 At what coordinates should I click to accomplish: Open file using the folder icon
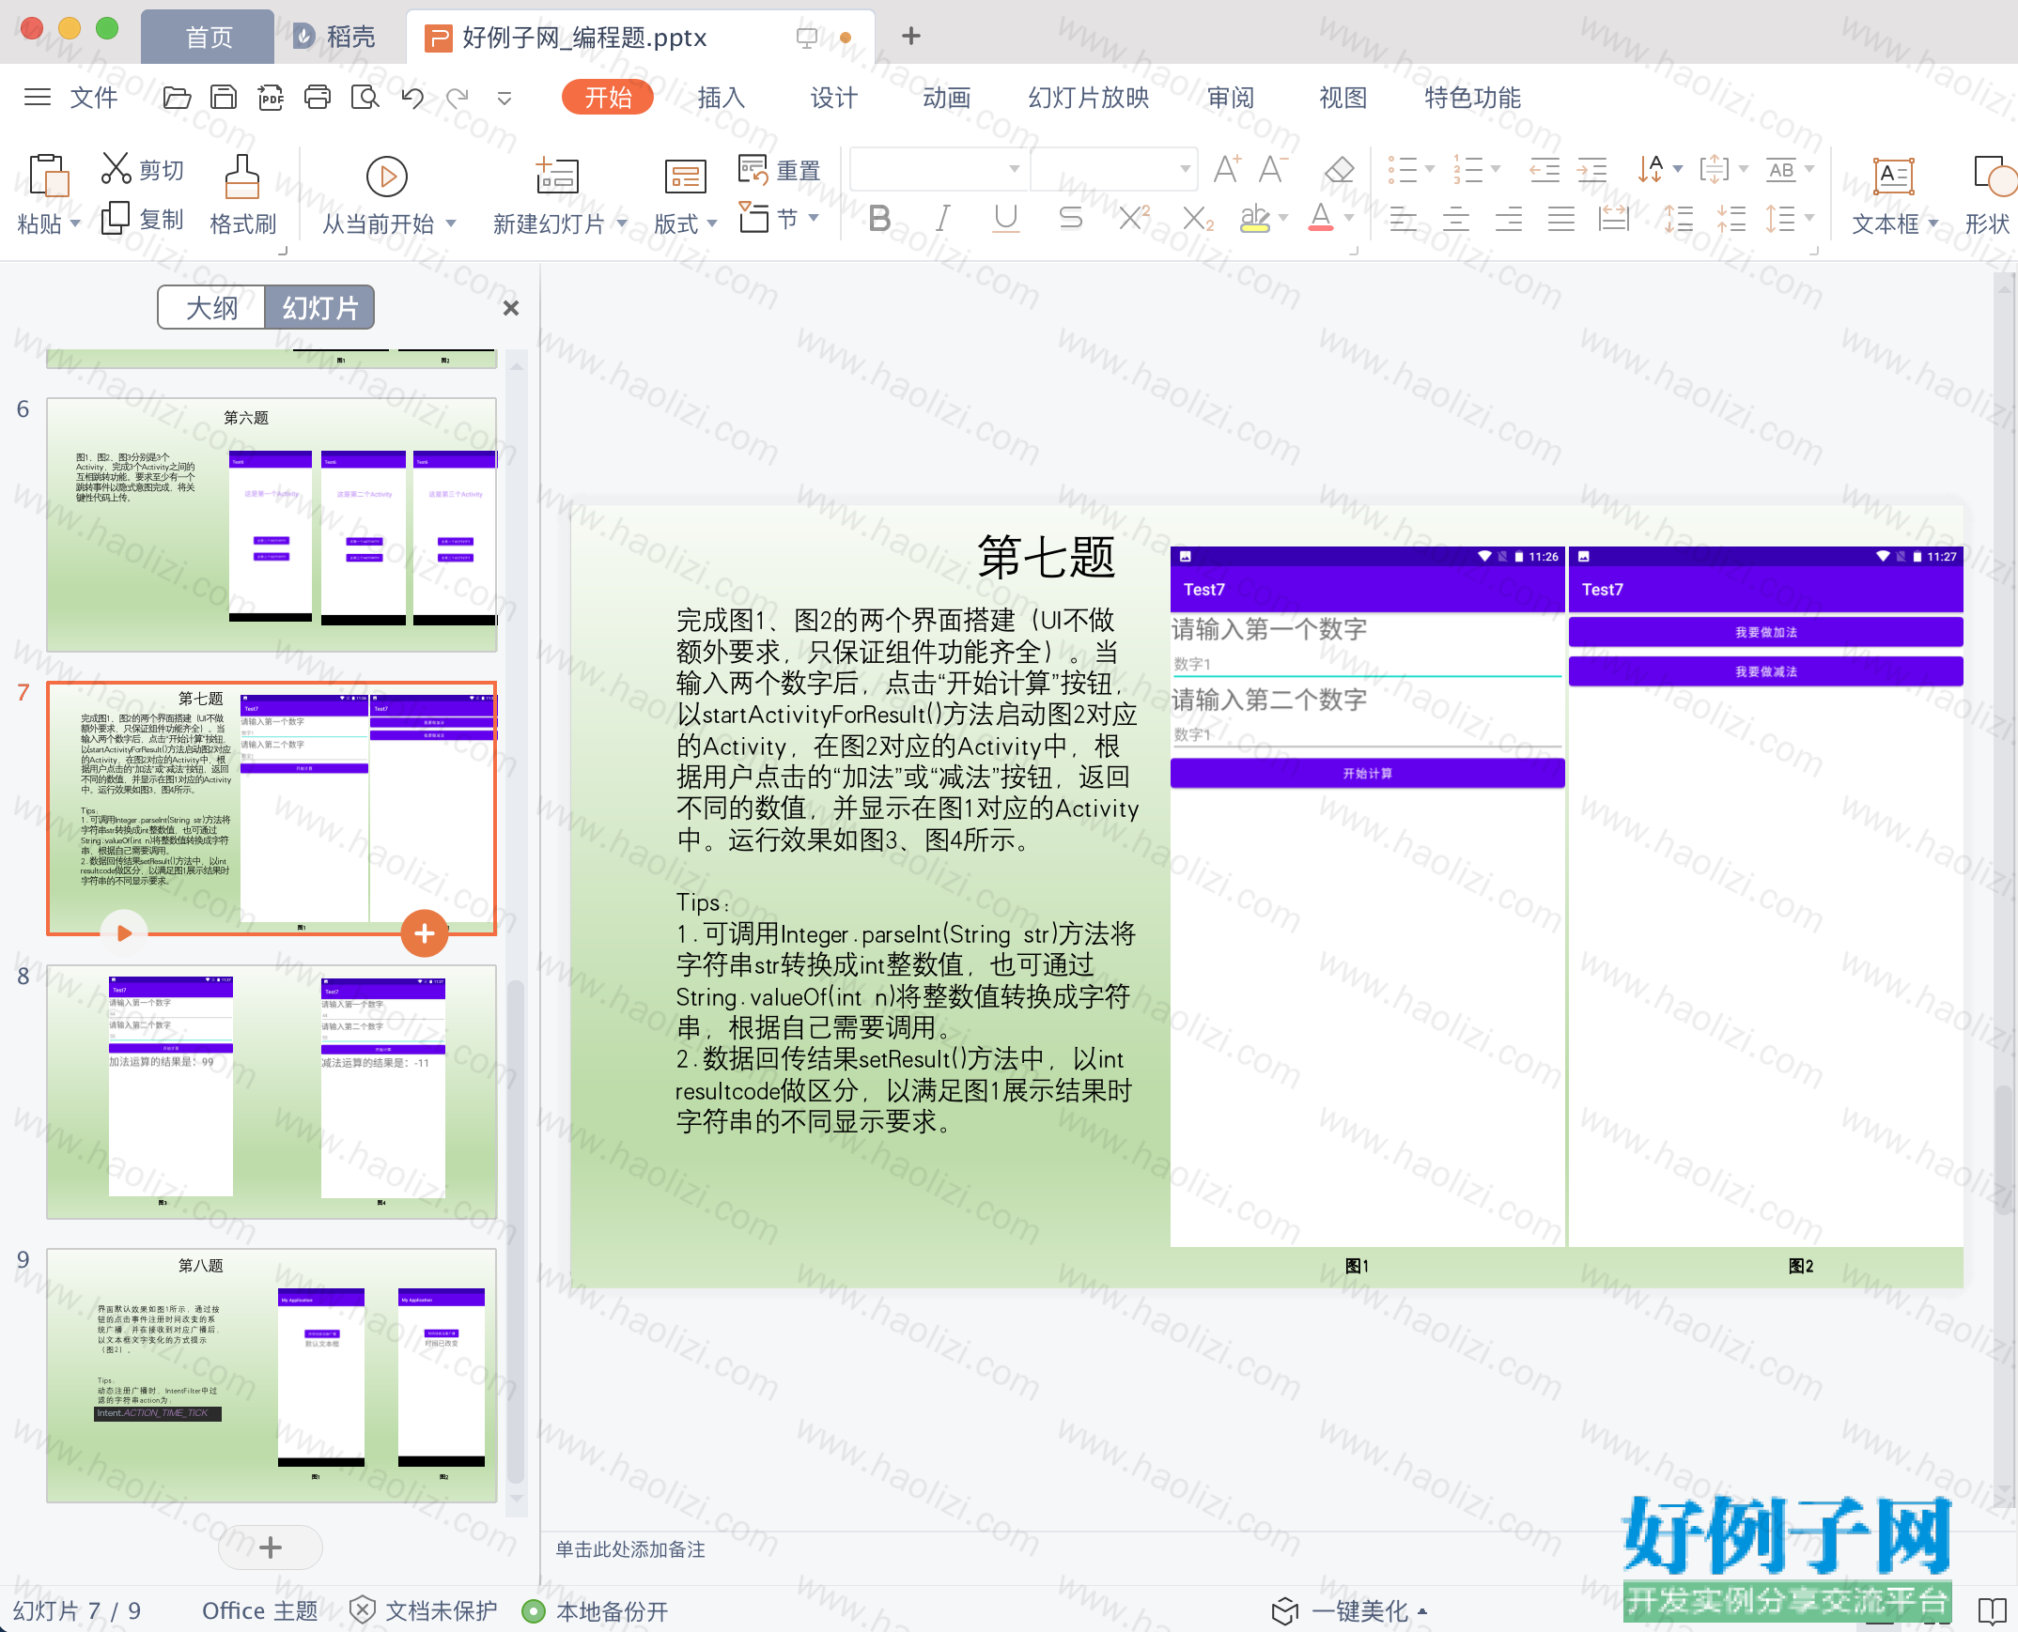coord(177,97)
